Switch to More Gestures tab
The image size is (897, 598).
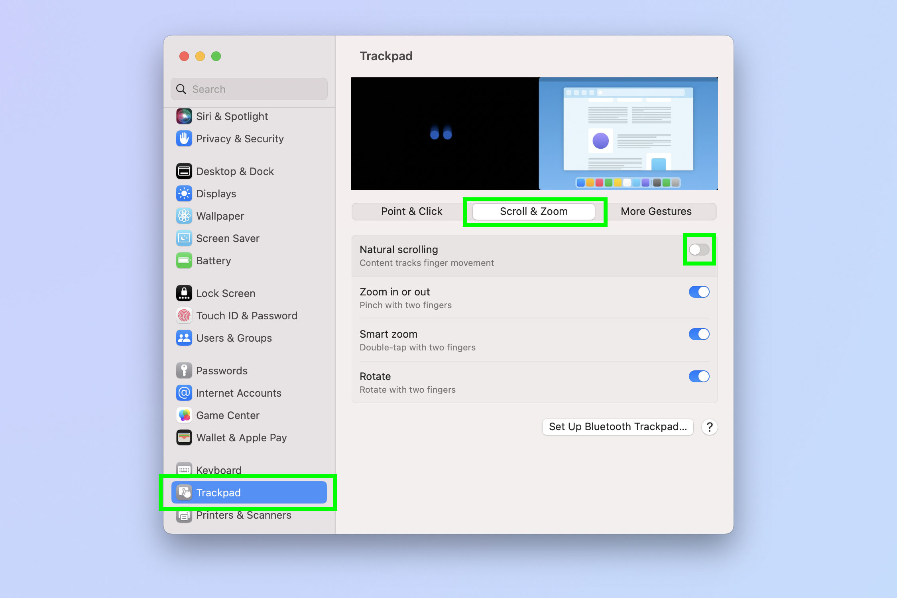[x=656, y=212]
